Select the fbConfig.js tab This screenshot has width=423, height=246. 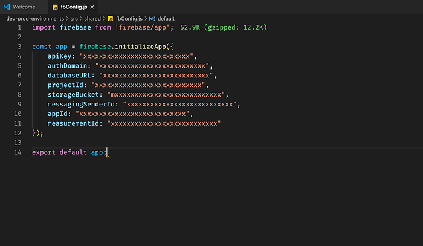[x=74, y=7]
